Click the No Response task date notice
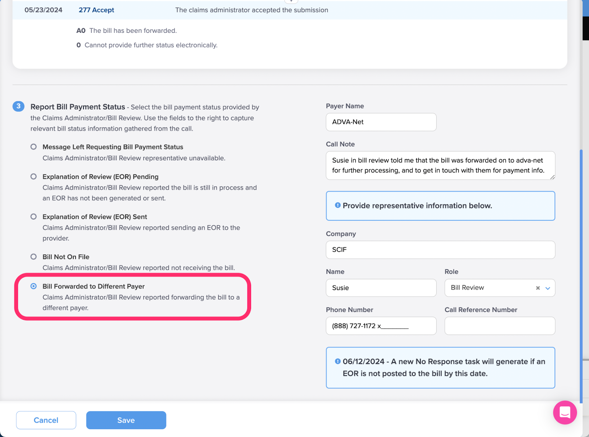This screenshot has width=589, height=437. (440, 367)
